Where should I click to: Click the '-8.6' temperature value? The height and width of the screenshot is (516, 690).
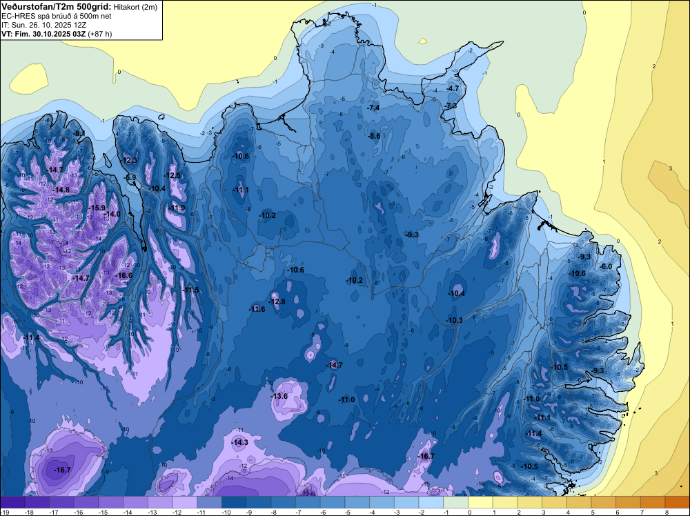pos(374,137)
